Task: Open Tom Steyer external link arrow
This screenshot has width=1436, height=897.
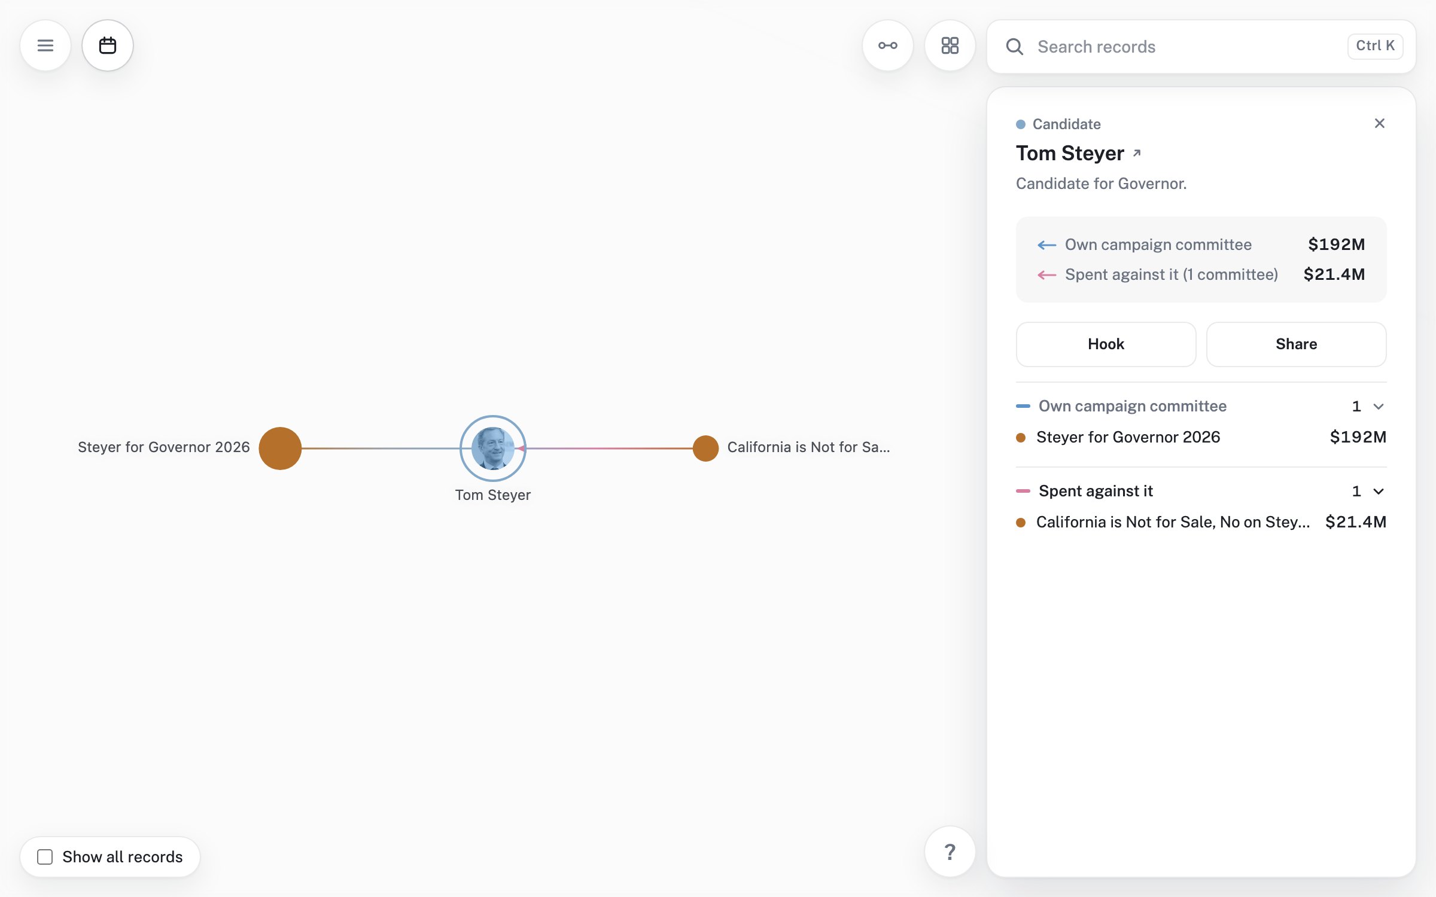Action: point(1137,153)
